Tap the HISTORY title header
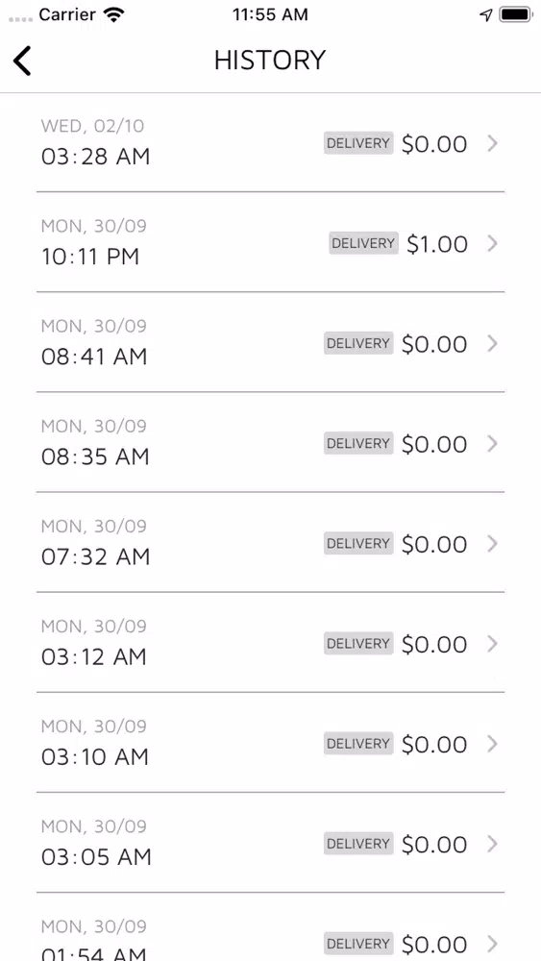Screen dimensions: 541x961 tap(270, 60)
